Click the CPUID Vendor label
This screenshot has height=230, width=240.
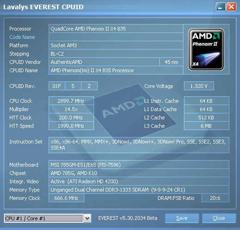25,62
